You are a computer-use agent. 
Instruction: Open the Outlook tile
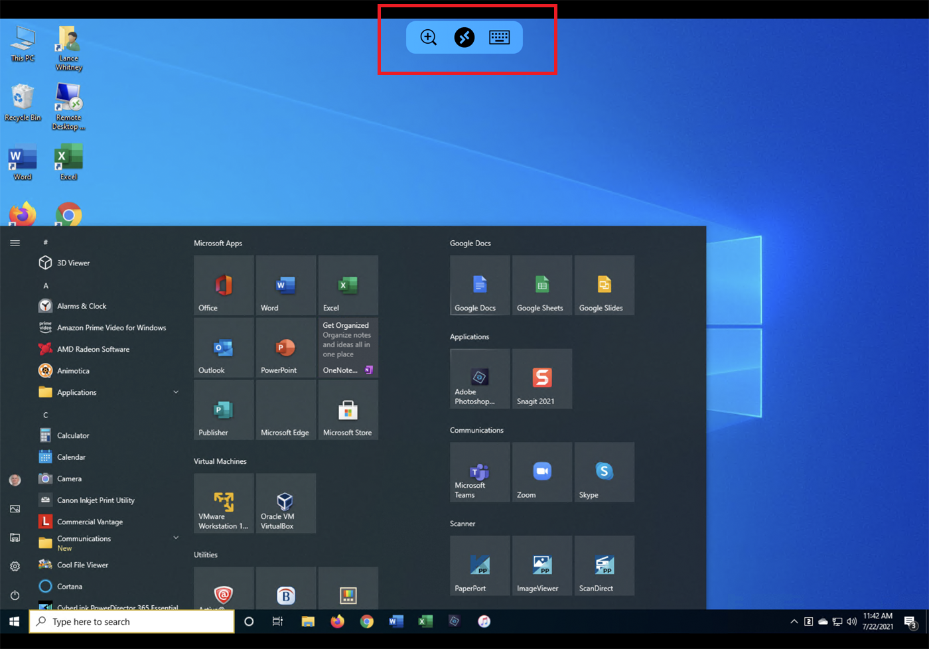224,348
